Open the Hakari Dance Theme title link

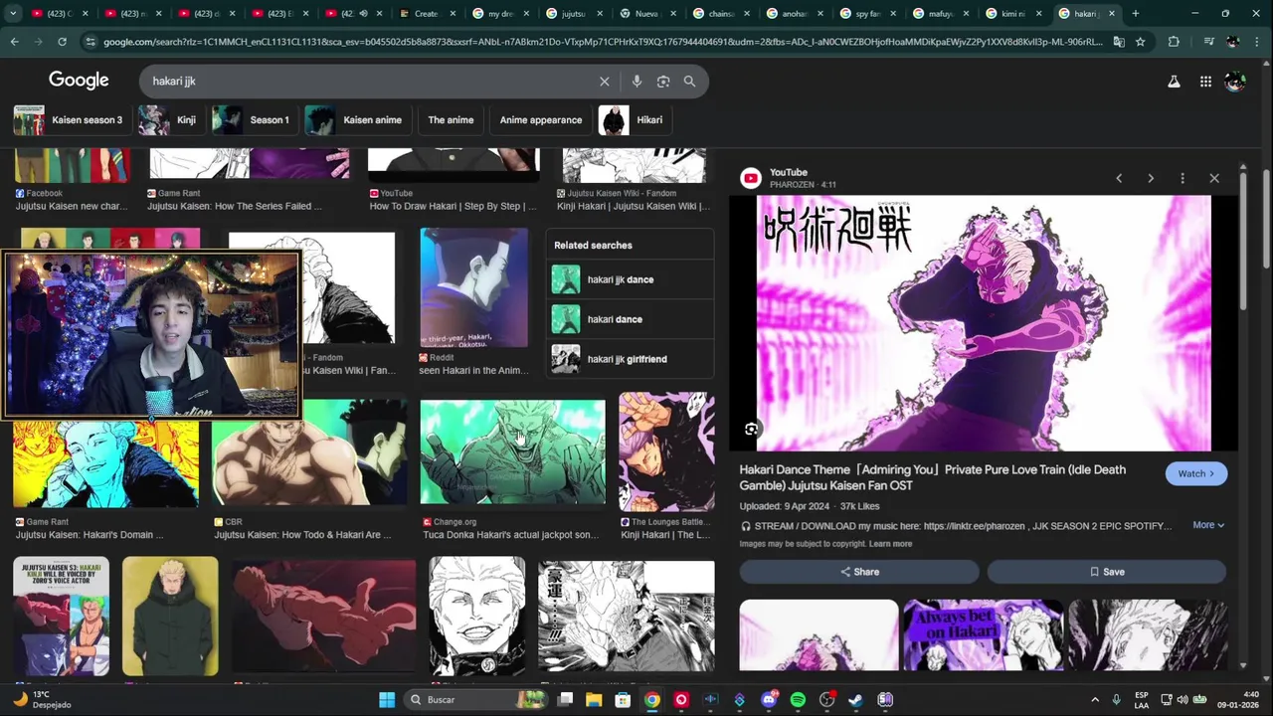click(x=933, y=477)
